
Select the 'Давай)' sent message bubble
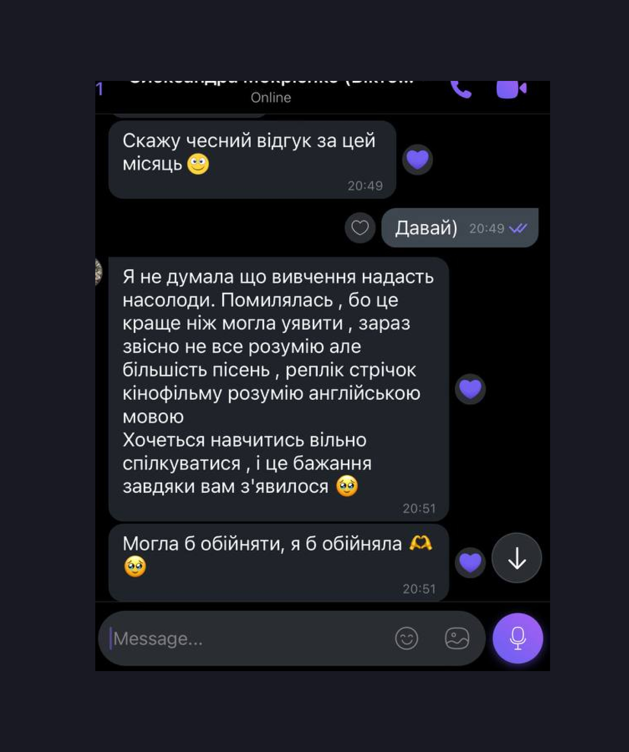[460, 227]
